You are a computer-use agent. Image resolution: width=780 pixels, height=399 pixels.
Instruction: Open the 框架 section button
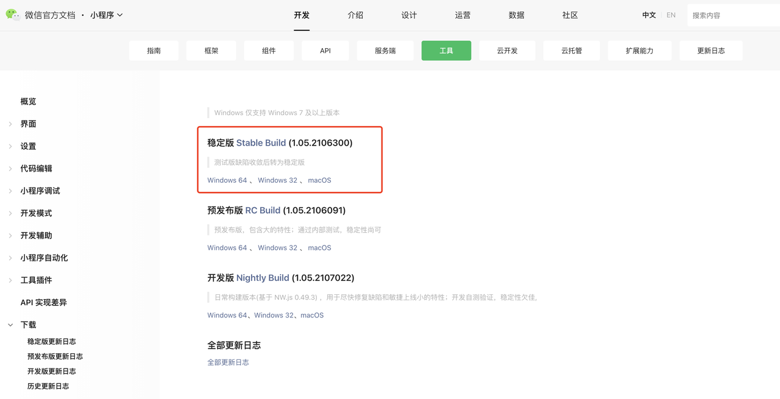point(211,51)
